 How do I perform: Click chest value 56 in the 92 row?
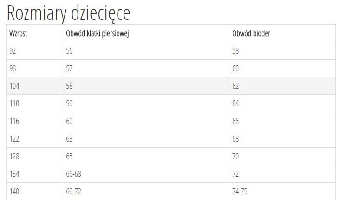[69, 51]
